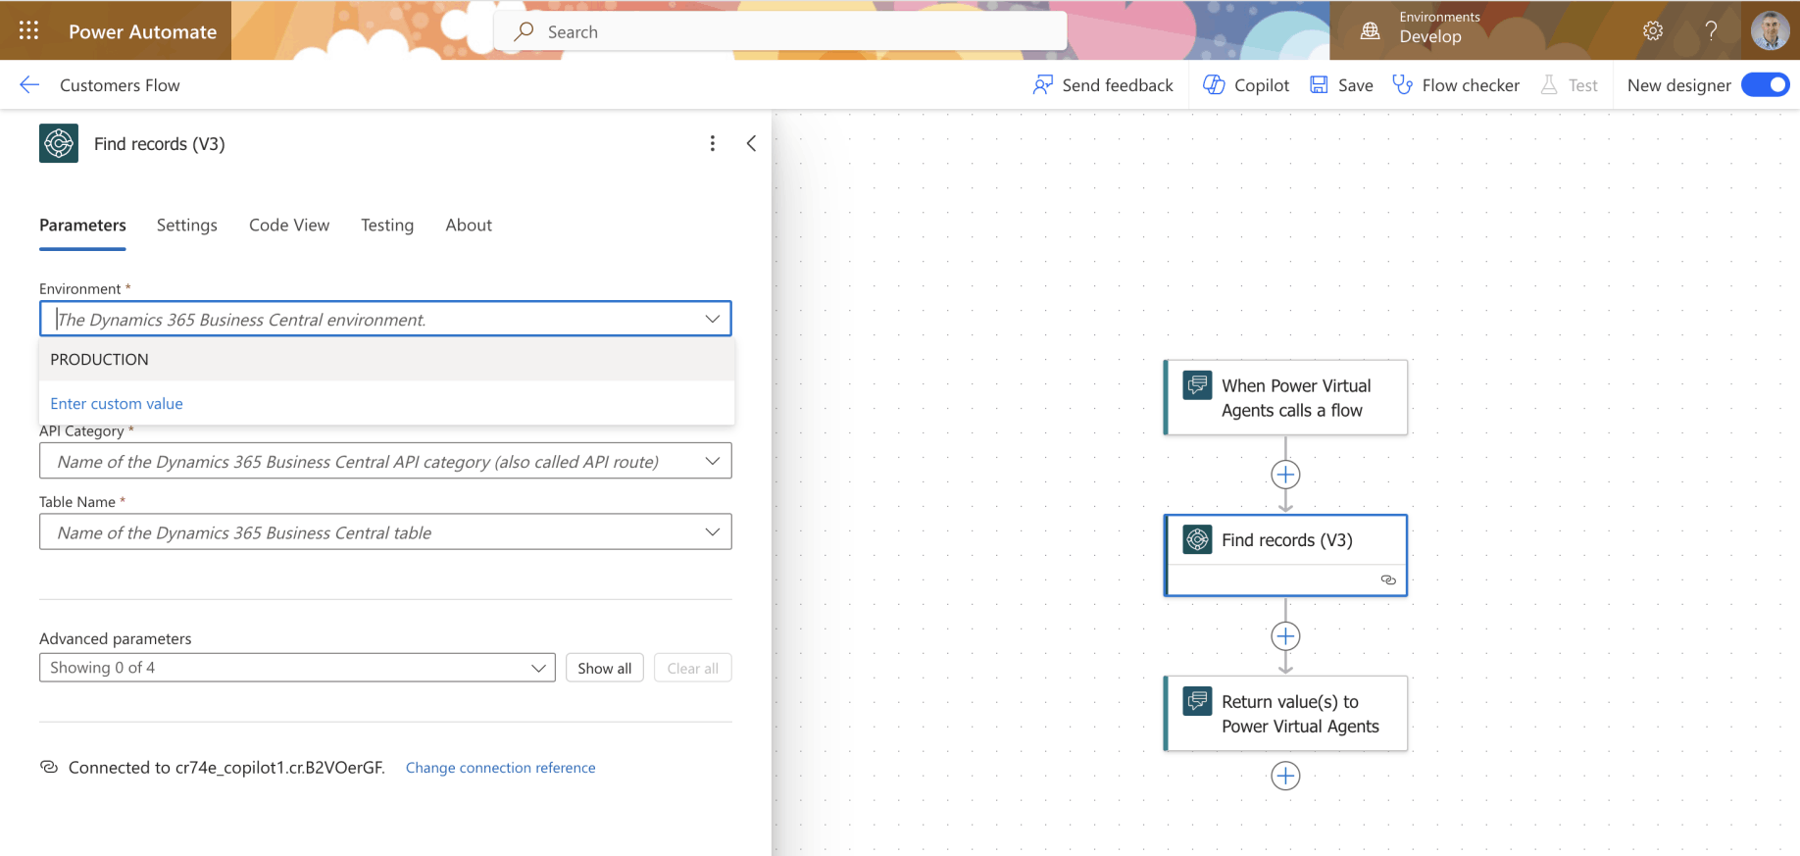Open the settings gear

point(1653,30)
